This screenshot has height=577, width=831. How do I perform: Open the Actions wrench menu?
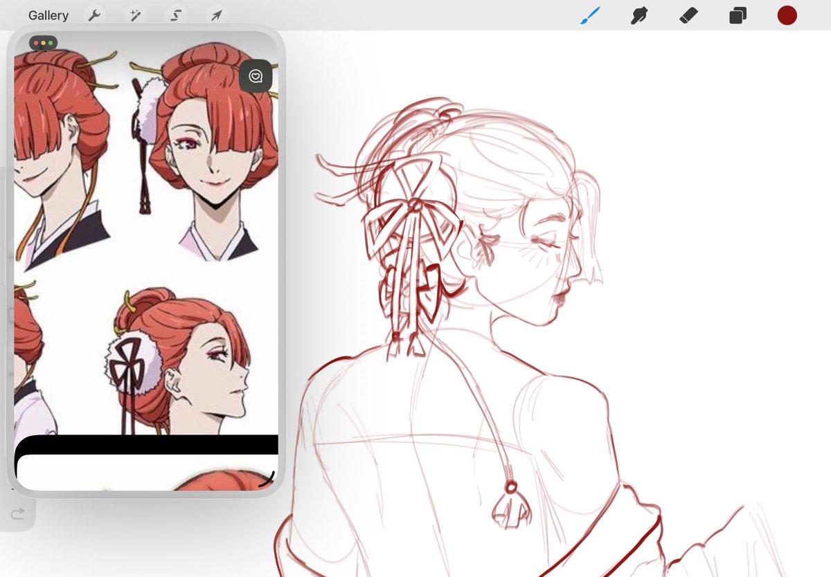click(93, 15)
